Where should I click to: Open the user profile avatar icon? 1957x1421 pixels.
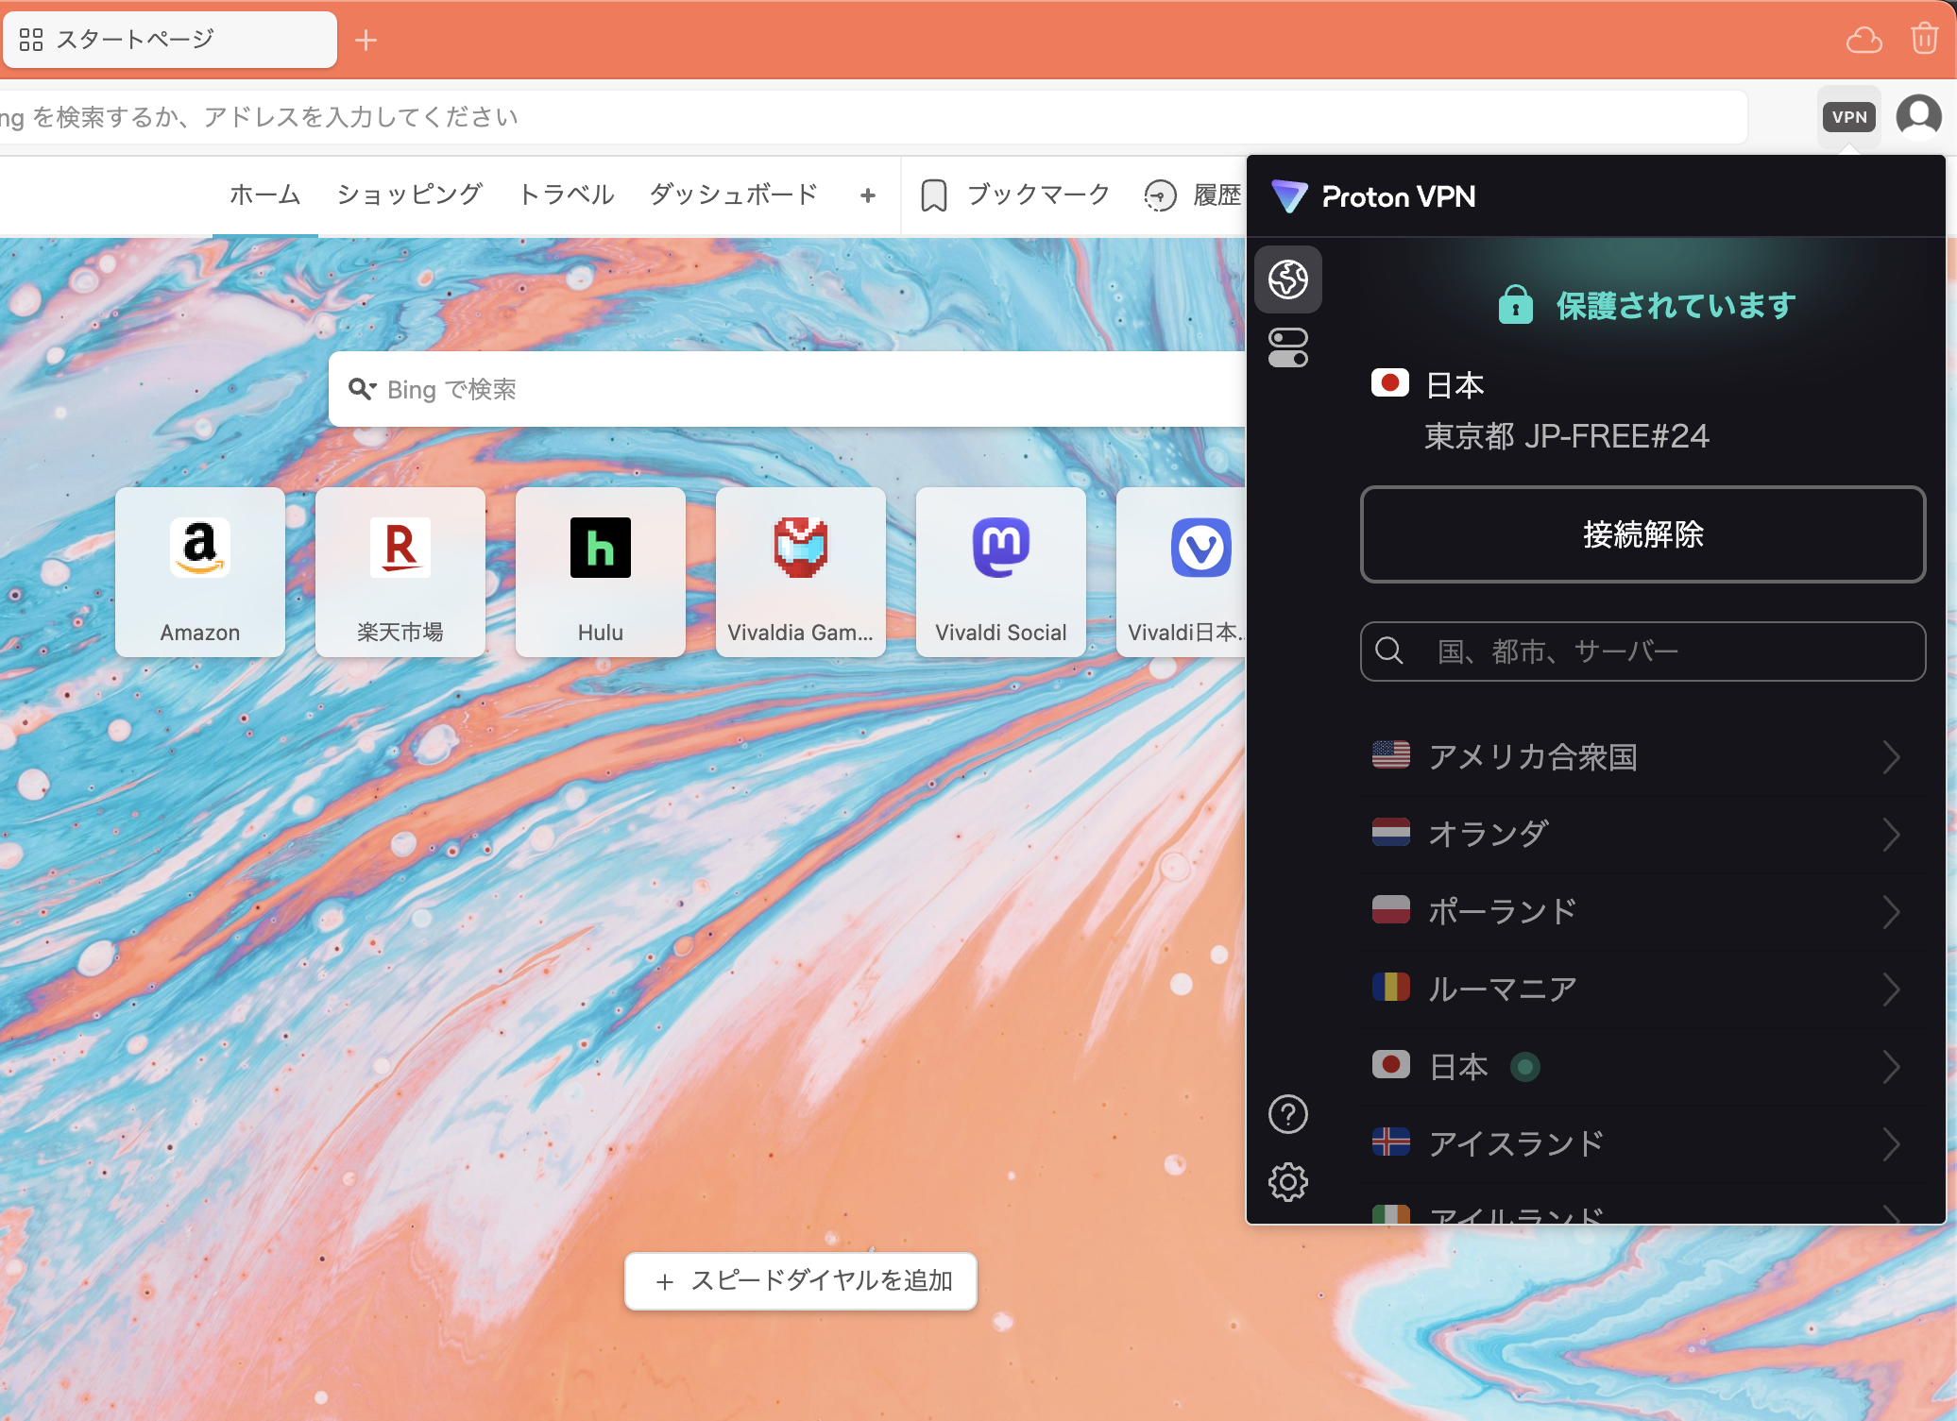[1918, 115]
